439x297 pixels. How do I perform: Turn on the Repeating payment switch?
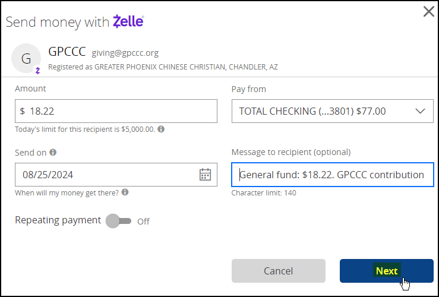[x=118, y=221]
